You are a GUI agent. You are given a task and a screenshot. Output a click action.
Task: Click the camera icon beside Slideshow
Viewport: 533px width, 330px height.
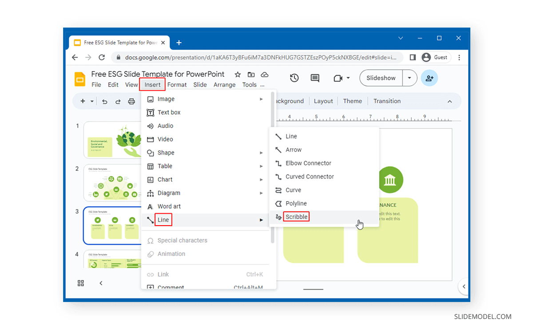(x=339, y=78)
